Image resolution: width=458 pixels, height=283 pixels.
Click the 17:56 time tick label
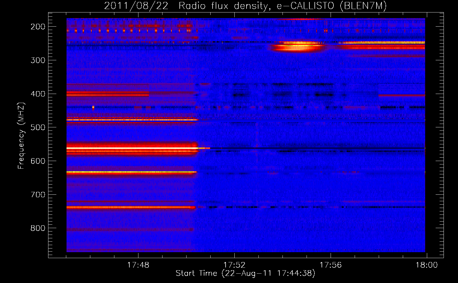point(331,265)
